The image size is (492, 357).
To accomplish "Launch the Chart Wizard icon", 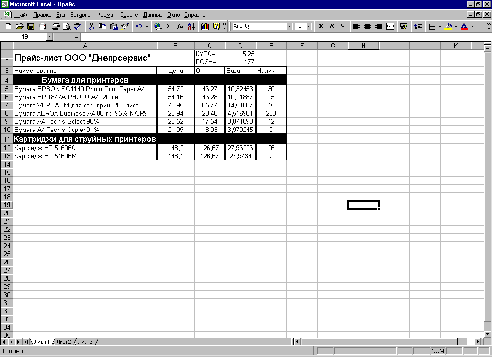I will [205, 26].
